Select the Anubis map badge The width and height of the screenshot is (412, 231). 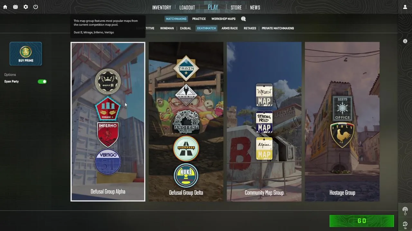pyautogui.click(x=186, y=95)
